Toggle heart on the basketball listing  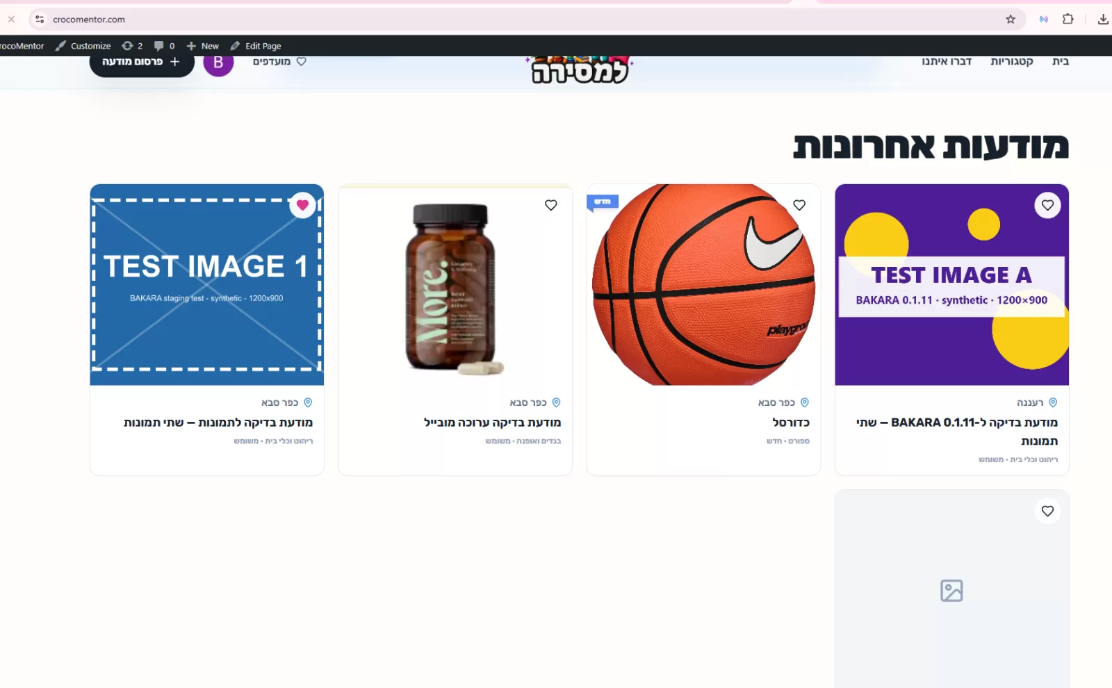[799, 205]
